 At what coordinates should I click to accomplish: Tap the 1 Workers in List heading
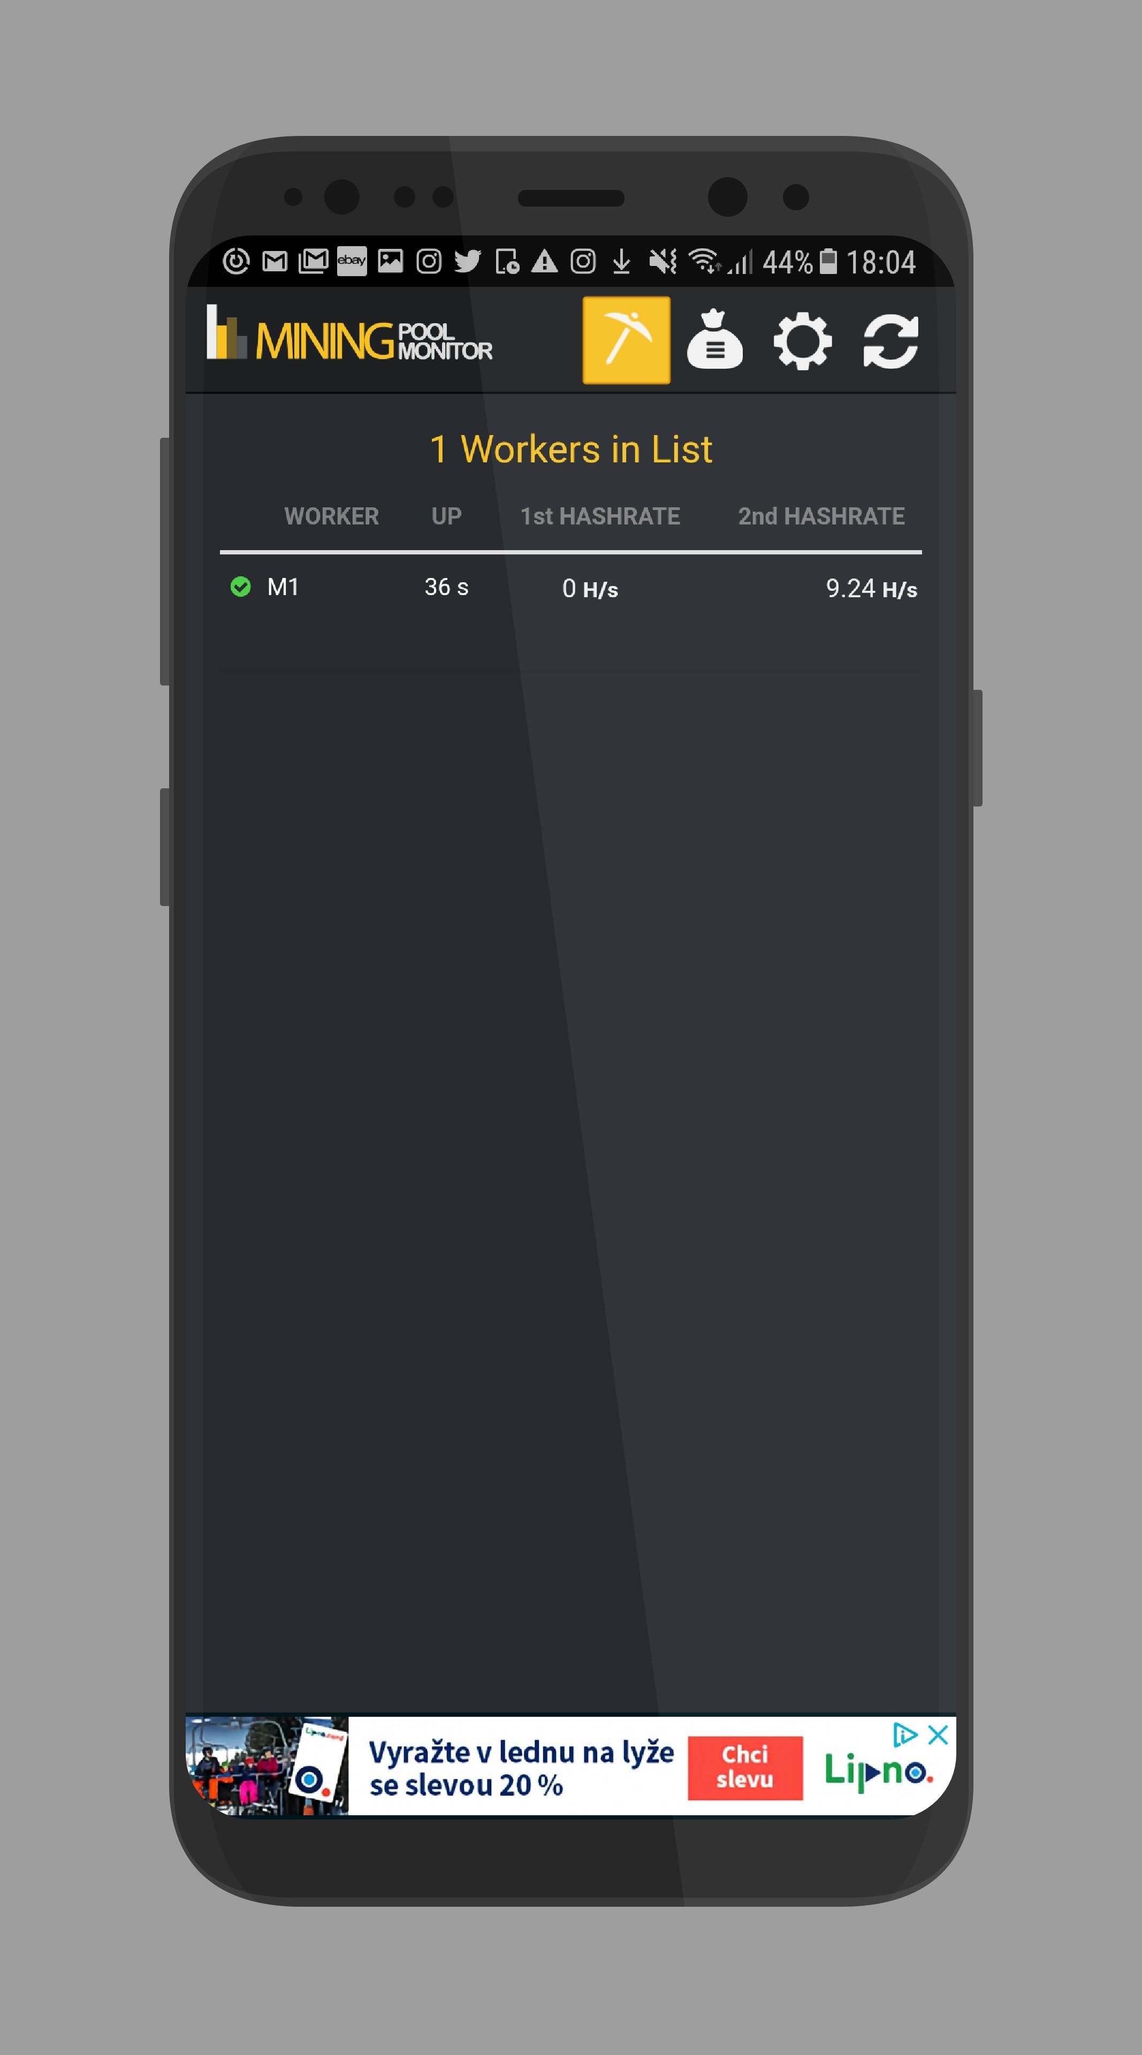(571, 449)
